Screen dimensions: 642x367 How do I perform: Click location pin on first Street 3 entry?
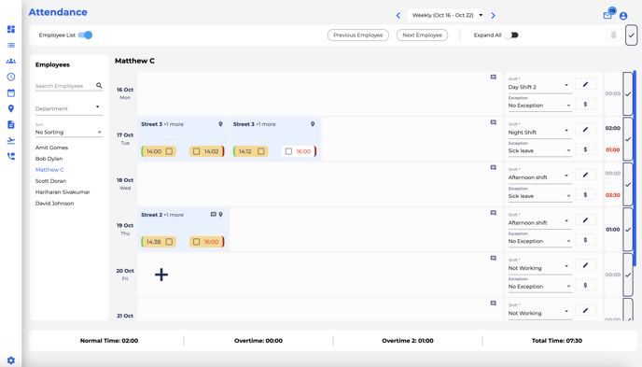(x=220, y=124)
